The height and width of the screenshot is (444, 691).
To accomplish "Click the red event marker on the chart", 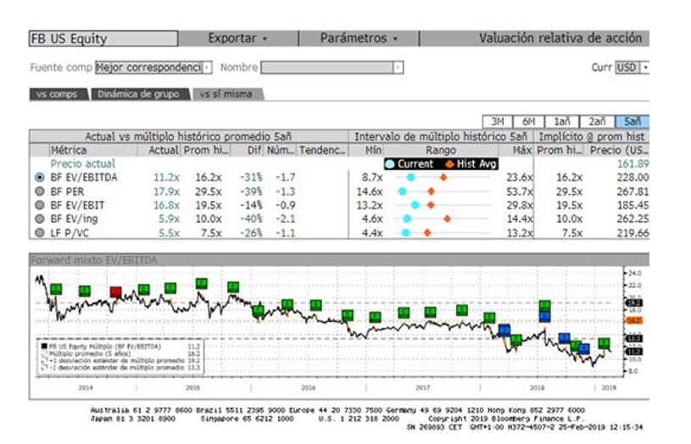I will [116, 292].
